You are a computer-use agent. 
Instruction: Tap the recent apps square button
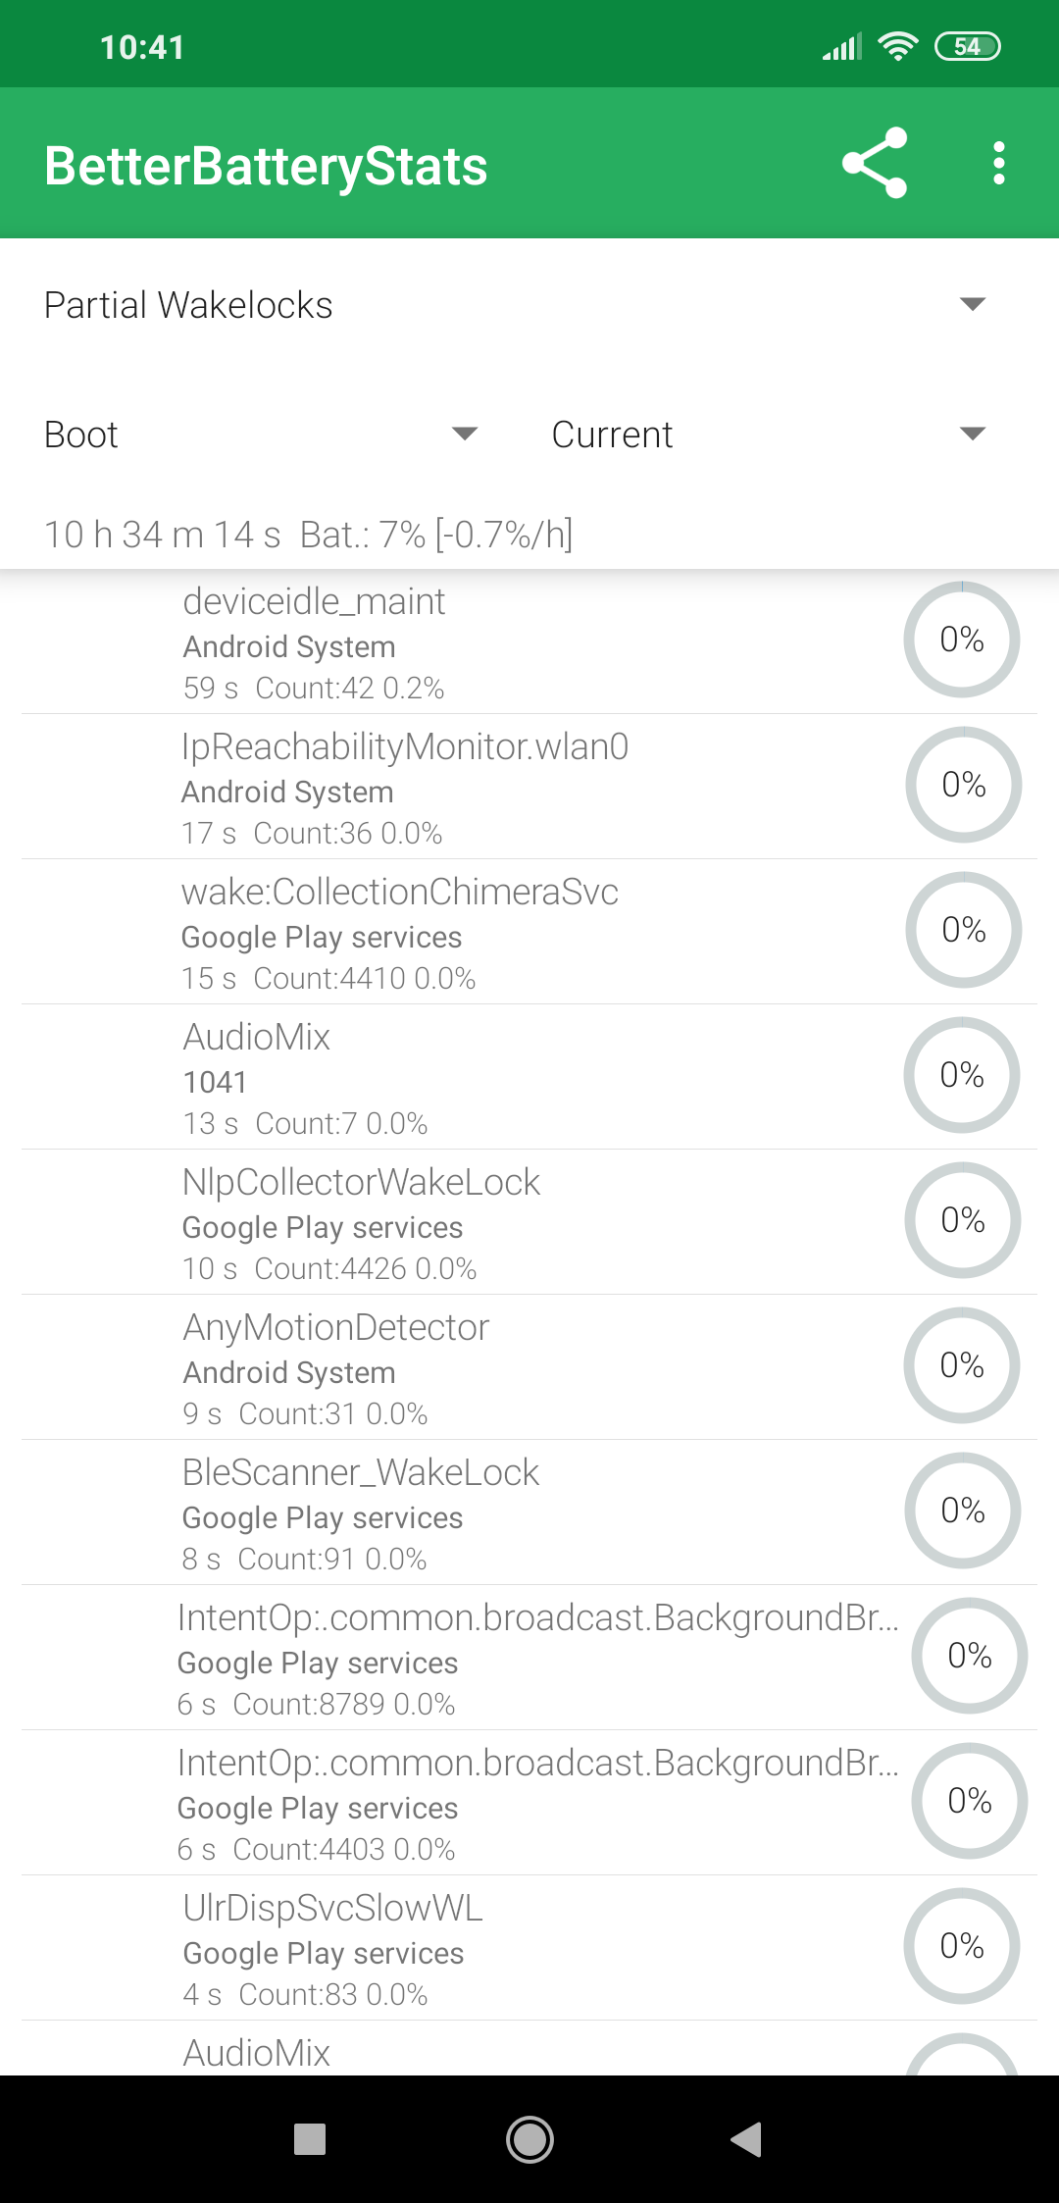pos(310,2138)
